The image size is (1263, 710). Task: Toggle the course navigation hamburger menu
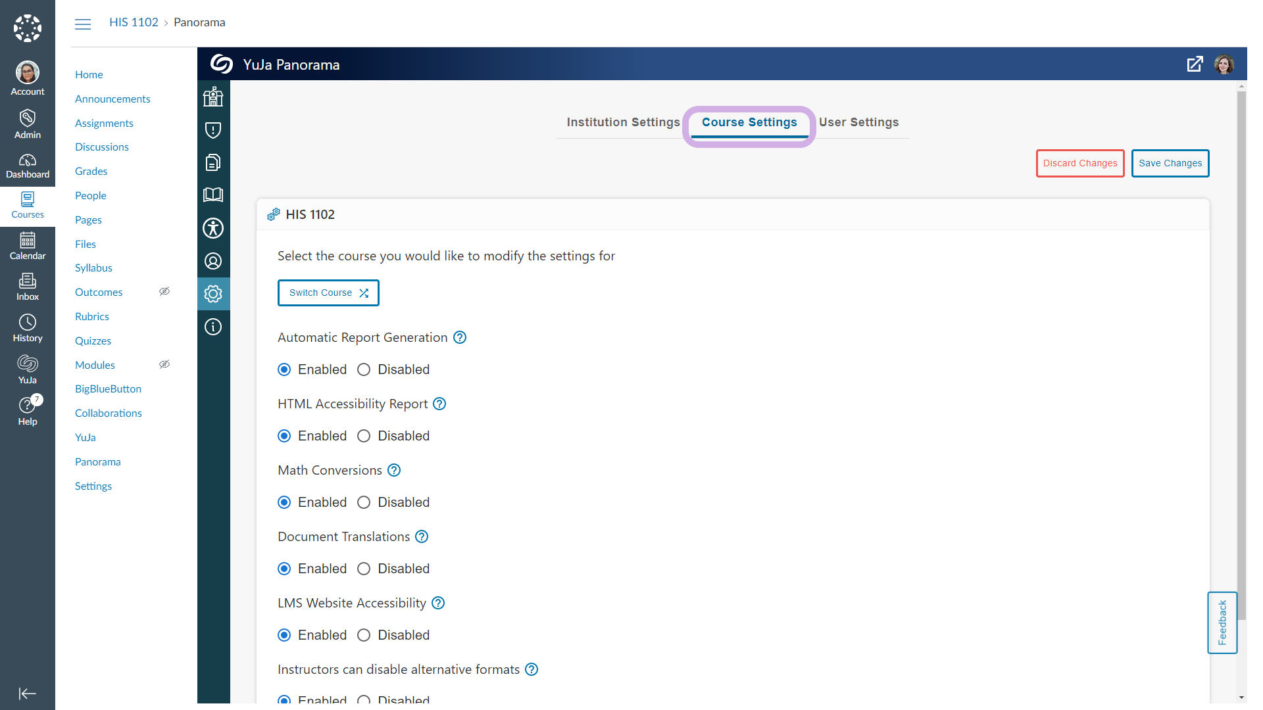pos(83,24)
